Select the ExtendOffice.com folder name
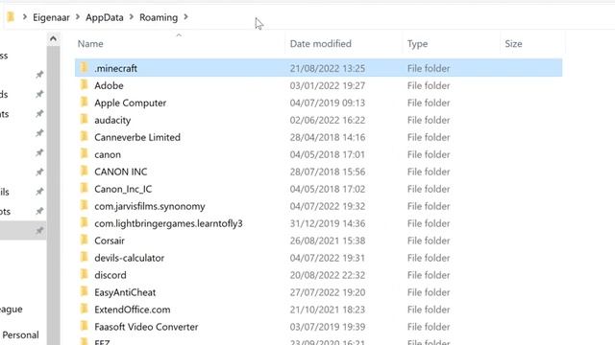615x345 pixels. coord(133,310)
